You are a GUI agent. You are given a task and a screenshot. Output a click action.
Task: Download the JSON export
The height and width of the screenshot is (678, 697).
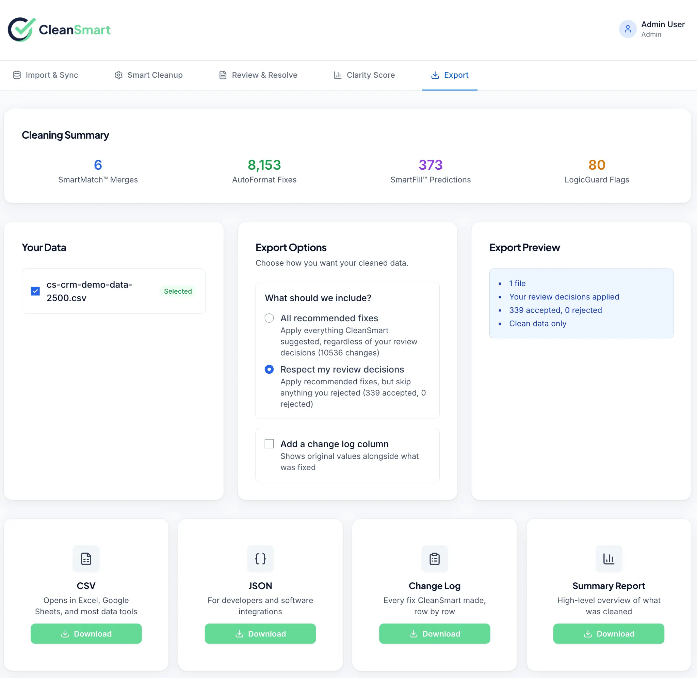[x=260, y=633]
